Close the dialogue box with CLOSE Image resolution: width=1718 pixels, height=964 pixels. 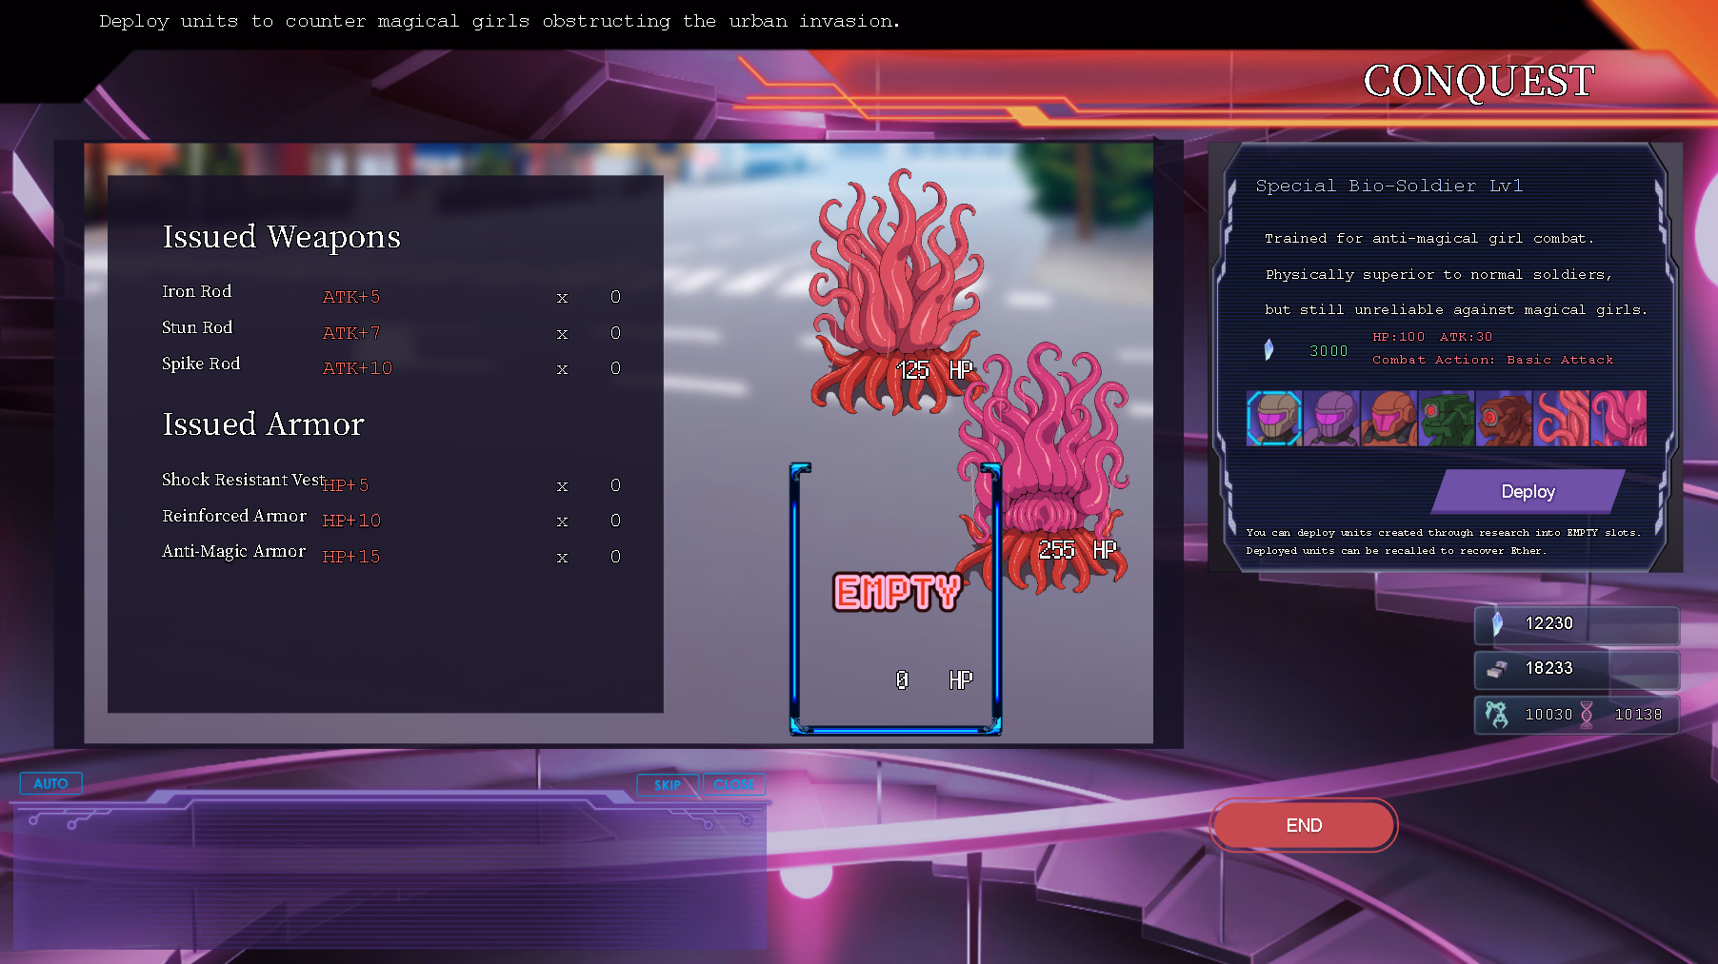(x=733, y=785)
